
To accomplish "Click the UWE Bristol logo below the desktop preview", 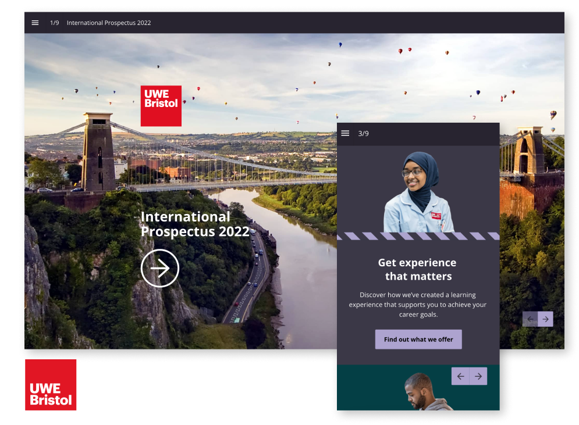I will tap(51, 385).
